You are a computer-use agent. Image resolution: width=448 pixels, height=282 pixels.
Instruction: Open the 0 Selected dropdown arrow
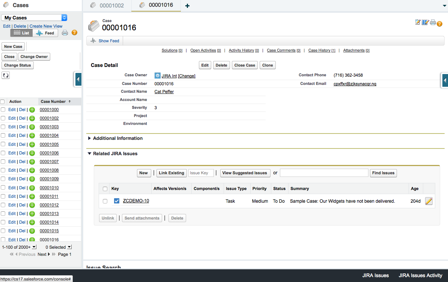click(x=69, y=247)
